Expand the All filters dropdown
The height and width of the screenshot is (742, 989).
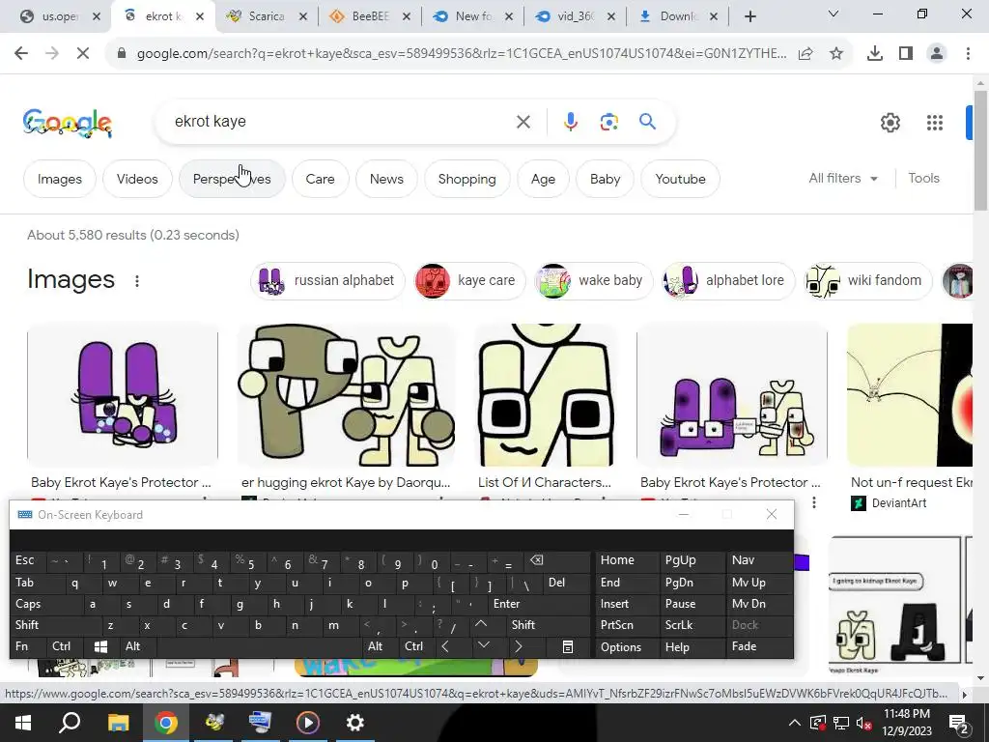point(842,179)
